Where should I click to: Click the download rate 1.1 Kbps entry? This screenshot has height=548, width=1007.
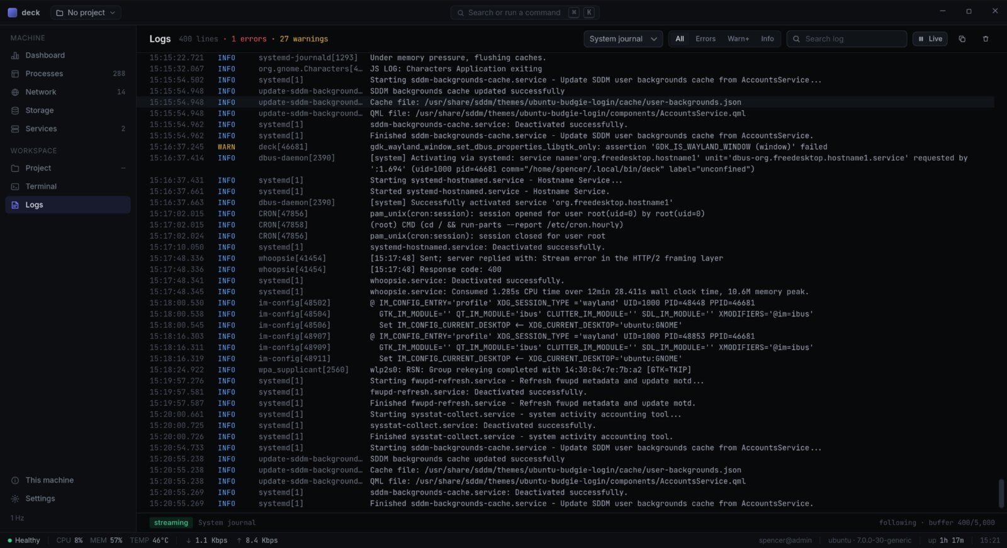(206, 540)
